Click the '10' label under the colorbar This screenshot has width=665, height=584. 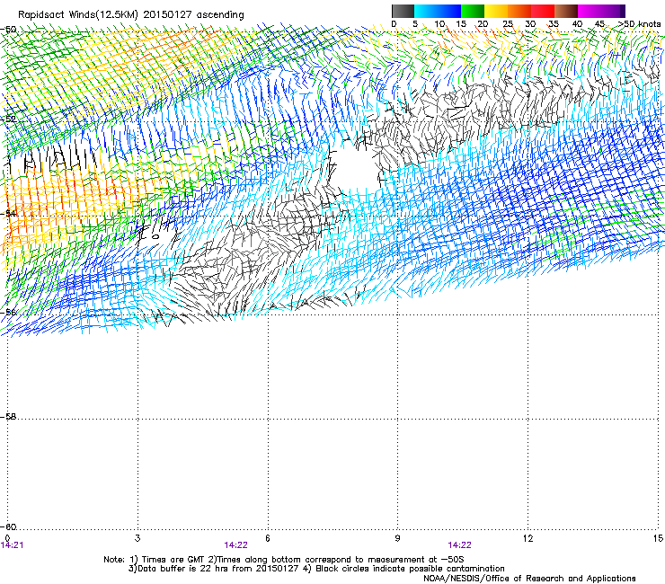click(x=439, y=24)
